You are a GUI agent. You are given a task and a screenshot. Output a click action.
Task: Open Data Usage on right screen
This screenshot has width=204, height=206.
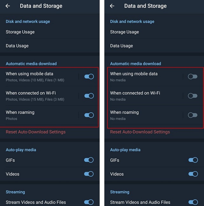coord(154,46)
